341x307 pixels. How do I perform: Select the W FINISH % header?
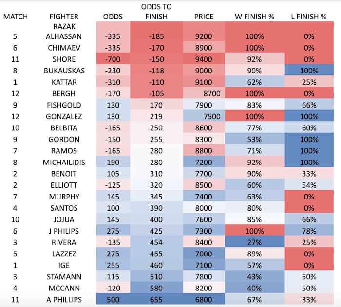click(x=254, y=17)
